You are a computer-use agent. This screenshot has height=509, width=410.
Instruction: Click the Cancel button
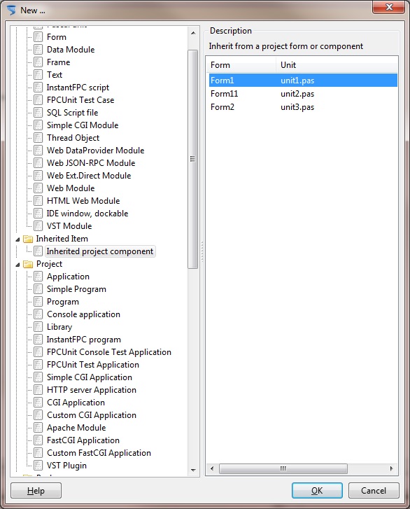tap(374, 491)
